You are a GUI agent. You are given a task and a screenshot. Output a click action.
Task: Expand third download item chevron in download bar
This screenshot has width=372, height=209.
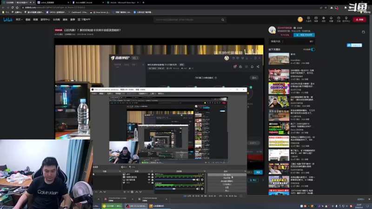pos(166,199)
